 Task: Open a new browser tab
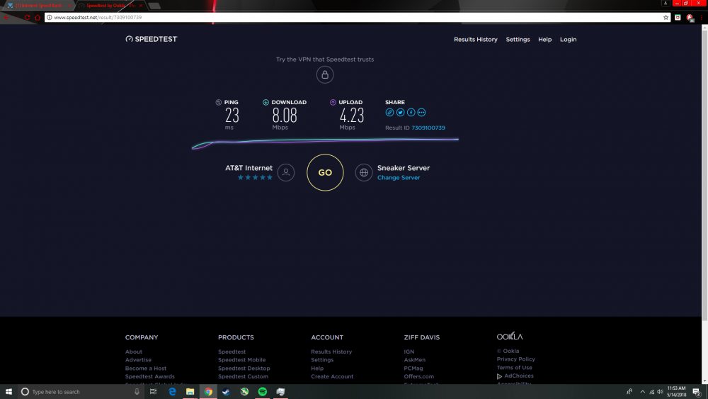154,6
